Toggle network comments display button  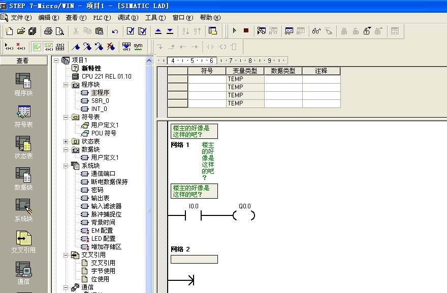48,47
